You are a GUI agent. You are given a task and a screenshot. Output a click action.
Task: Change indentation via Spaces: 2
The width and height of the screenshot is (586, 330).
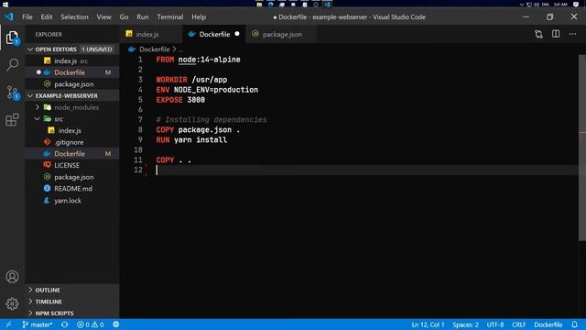[x=465, y=324]
